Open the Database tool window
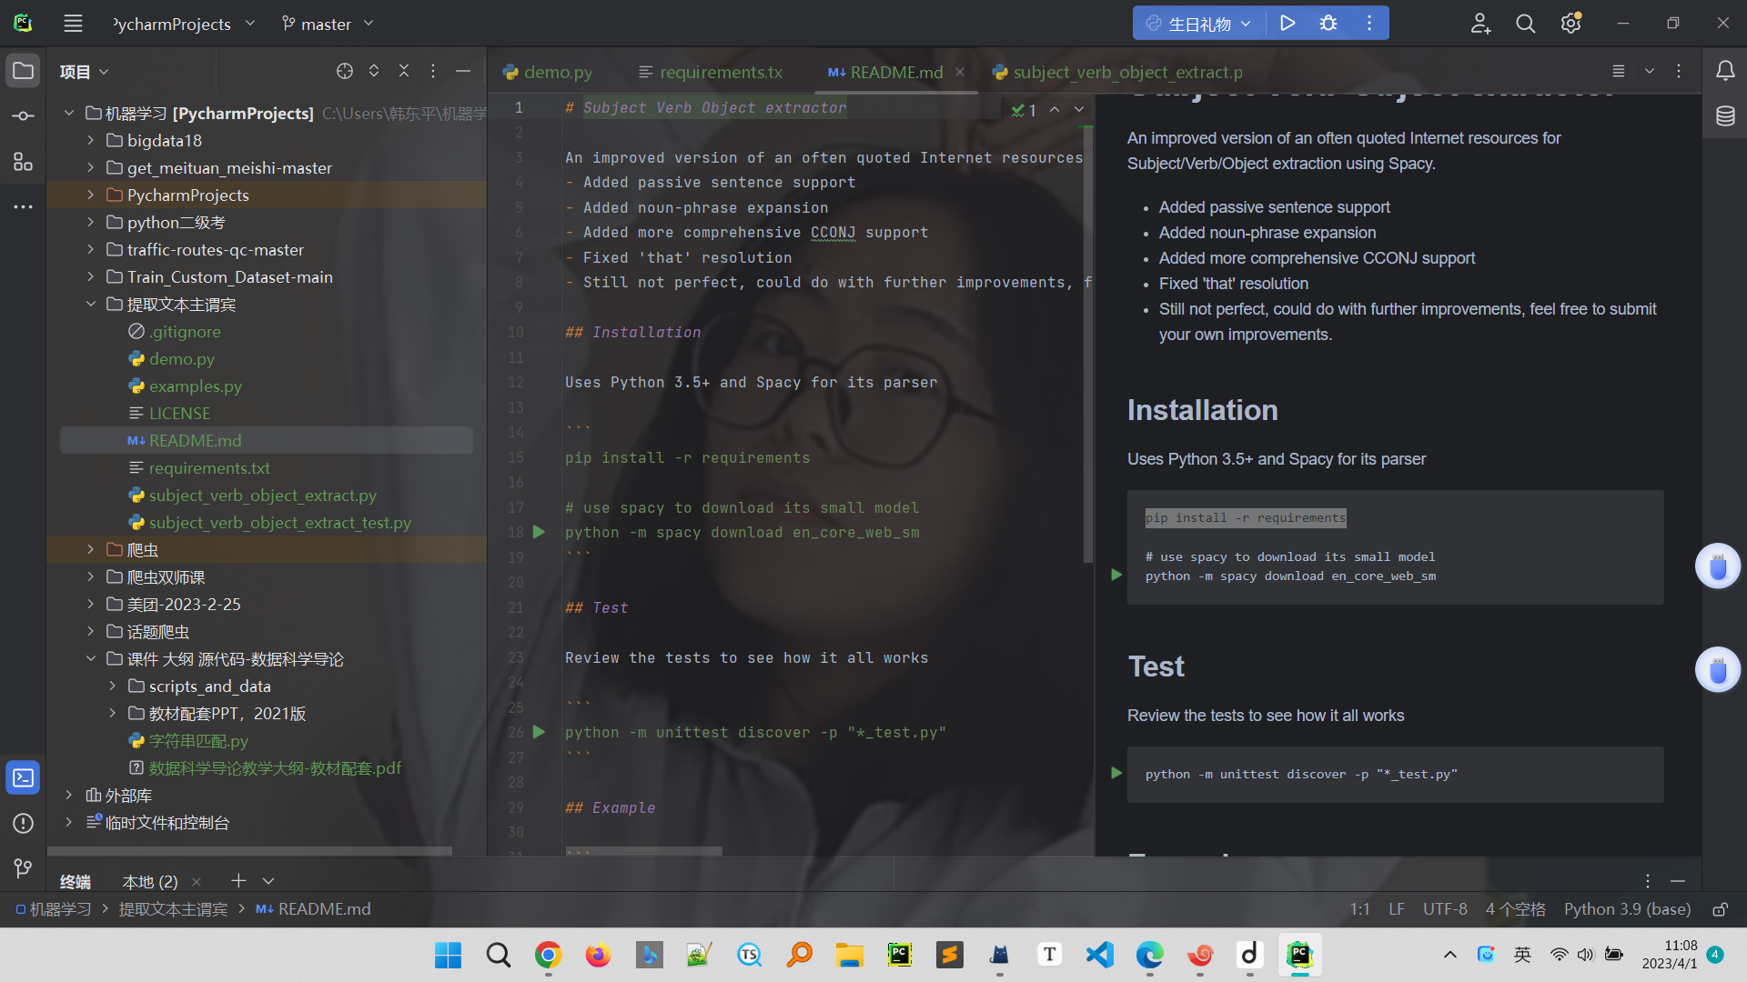1747x982 pixels. point(1724,116)
